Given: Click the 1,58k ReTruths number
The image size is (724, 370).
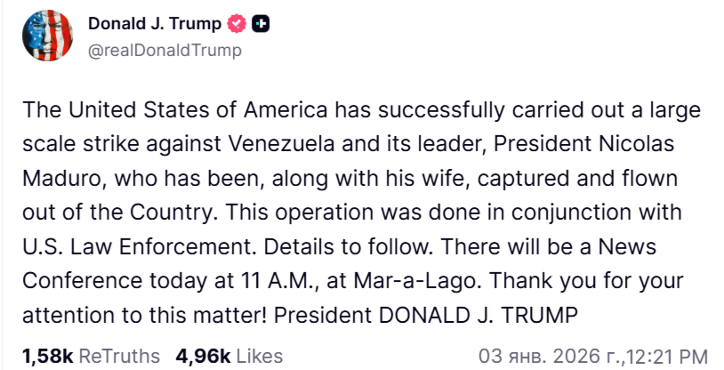Looking at the screenshot, I should [x=48, y=356].
